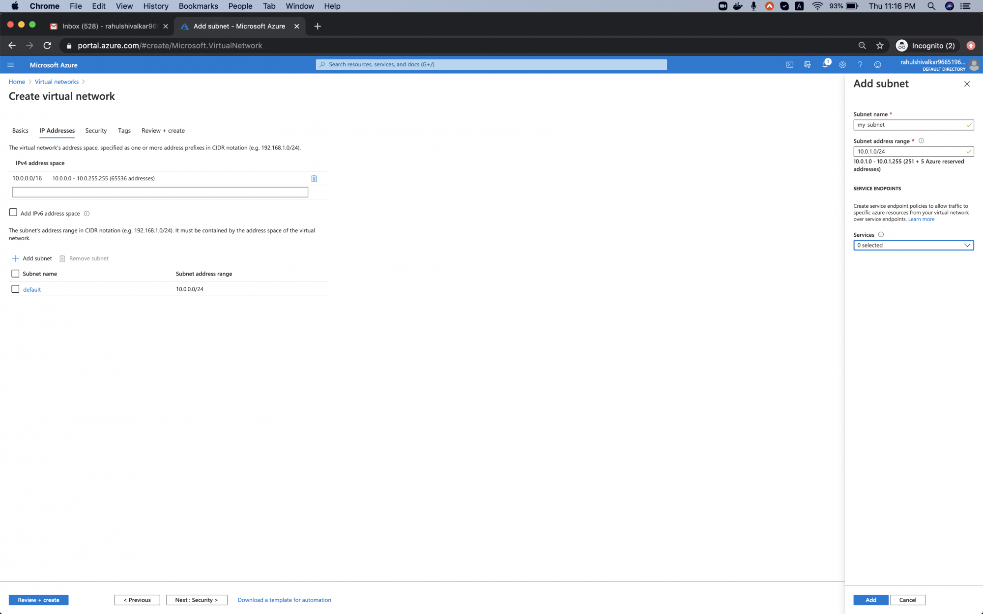The image size is (983, 614).
Task: Switch to the Security tab
Action: pyautogui.click(x=96, y=131)
